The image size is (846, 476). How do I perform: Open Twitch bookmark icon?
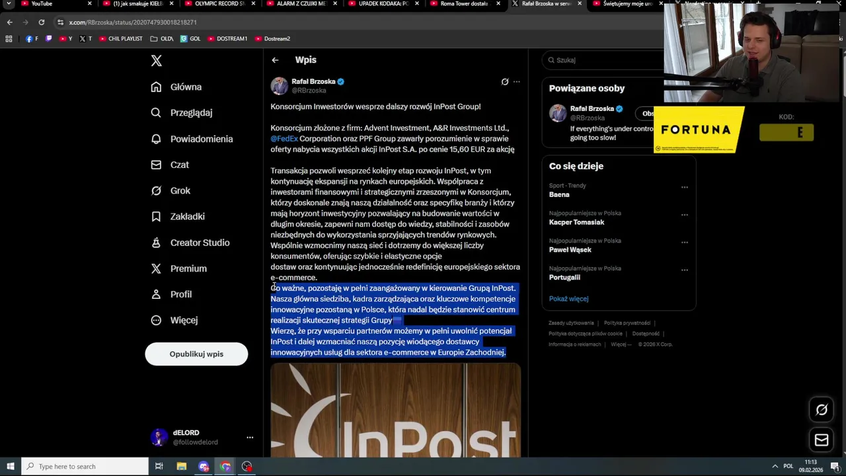pos(48,39)
